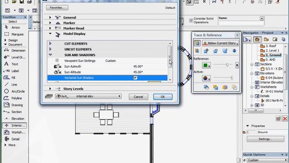The width and height of the screenshot is (289, 163).
Task: Open Active color swatch button
Action: pyautogui.click(x=206, y=78)
